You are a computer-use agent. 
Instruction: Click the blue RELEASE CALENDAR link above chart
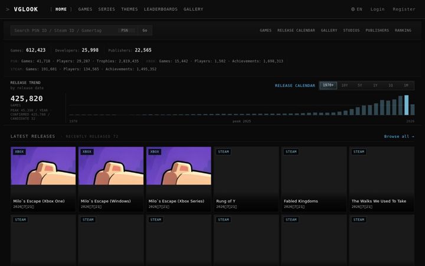coord(295,86)
